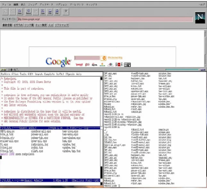Click the Open location toolbar icon

(43, 12)
